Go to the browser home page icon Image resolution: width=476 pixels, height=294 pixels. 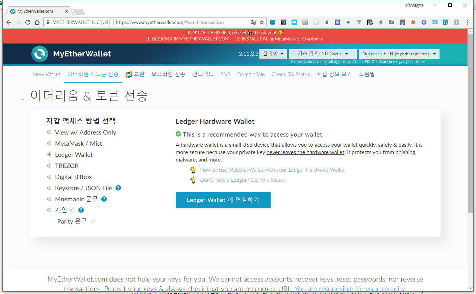pyautogui.click(x=37, y=22)
